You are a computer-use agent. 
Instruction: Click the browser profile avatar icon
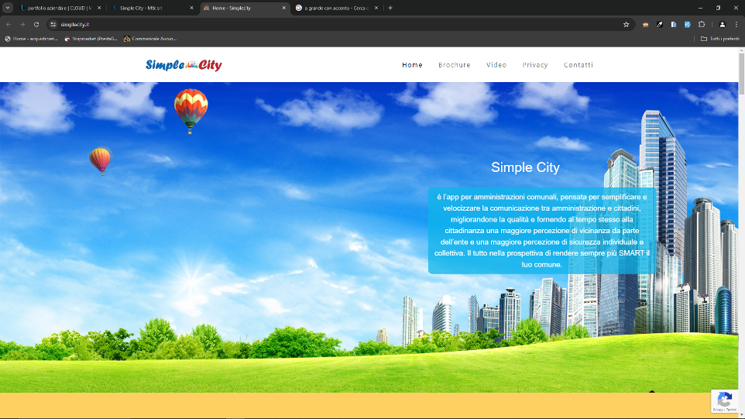point(723,24)
